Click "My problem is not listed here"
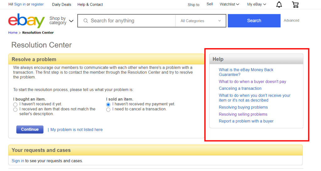Screen dimensions: 321x171 point(76,130)
